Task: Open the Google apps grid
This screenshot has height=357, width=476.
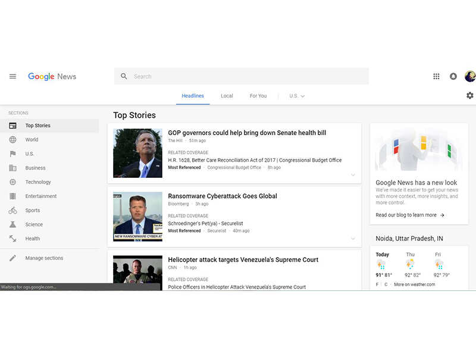Action: click(x=436, y=76)
